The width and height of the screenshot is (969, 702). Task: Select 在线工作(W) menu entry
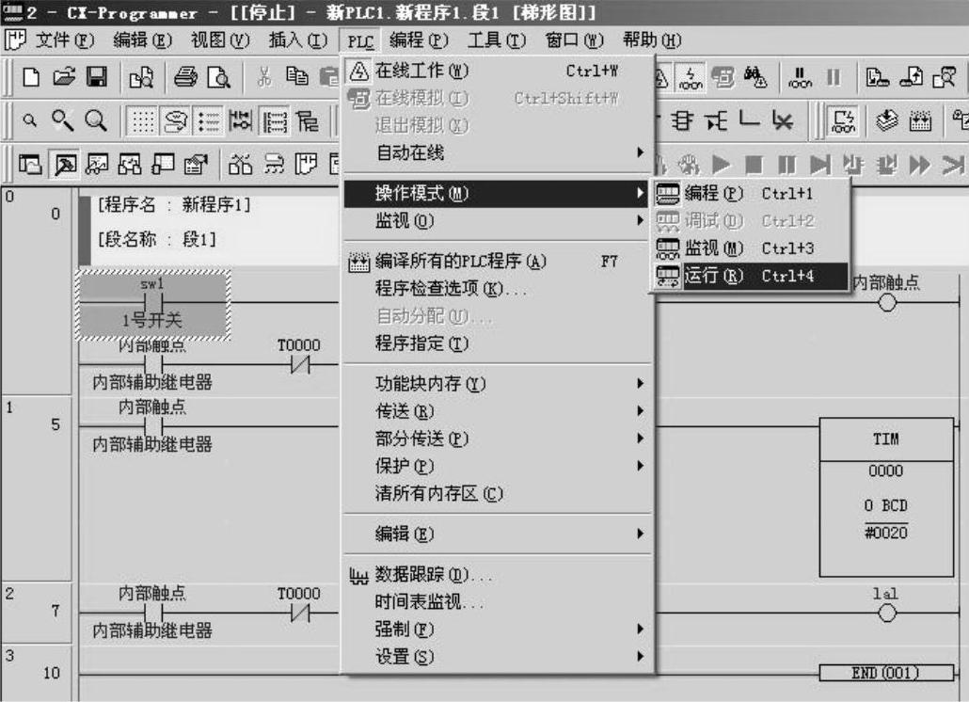498,71
